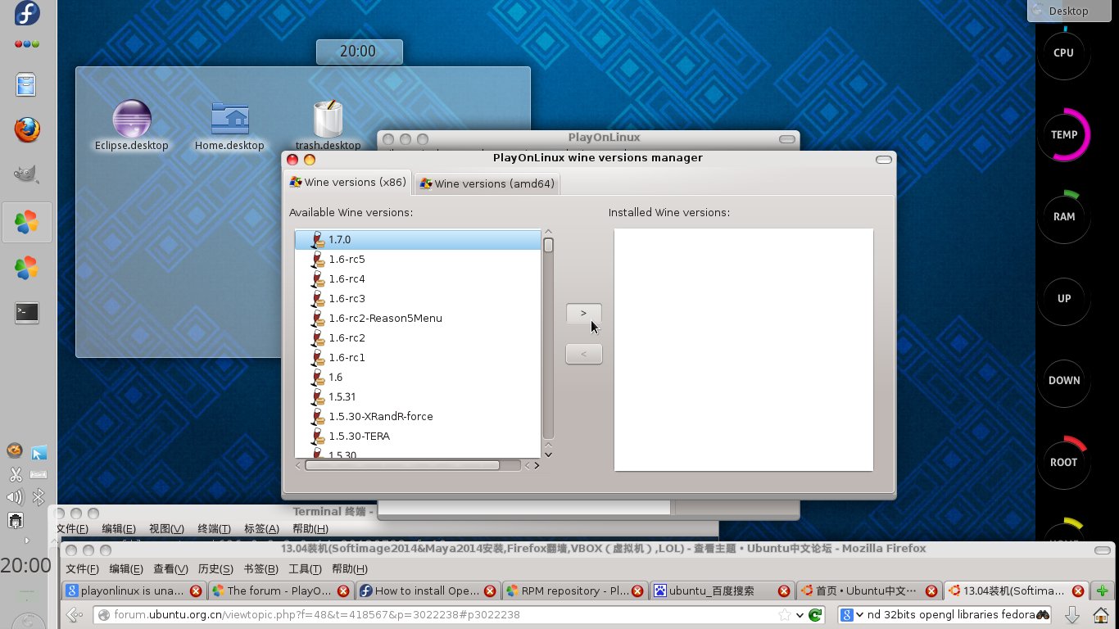Viewport: 1119px width, 629px height.
Task: Click the TEMP gauge in the monitor panel
Action: [1064, 135]
